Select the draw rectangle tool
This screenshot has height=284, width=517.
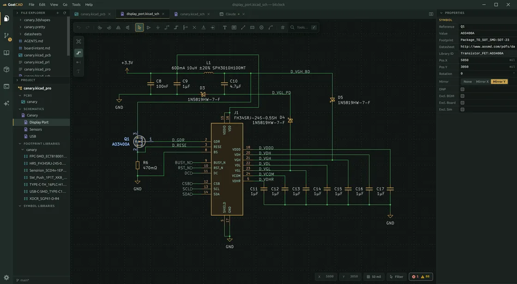click(252, 27)
